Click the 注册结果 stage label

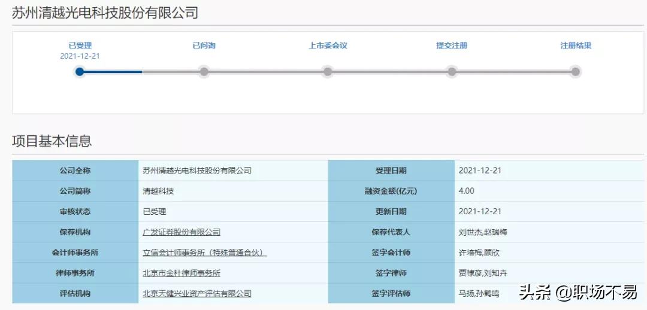tap(576, 45)
